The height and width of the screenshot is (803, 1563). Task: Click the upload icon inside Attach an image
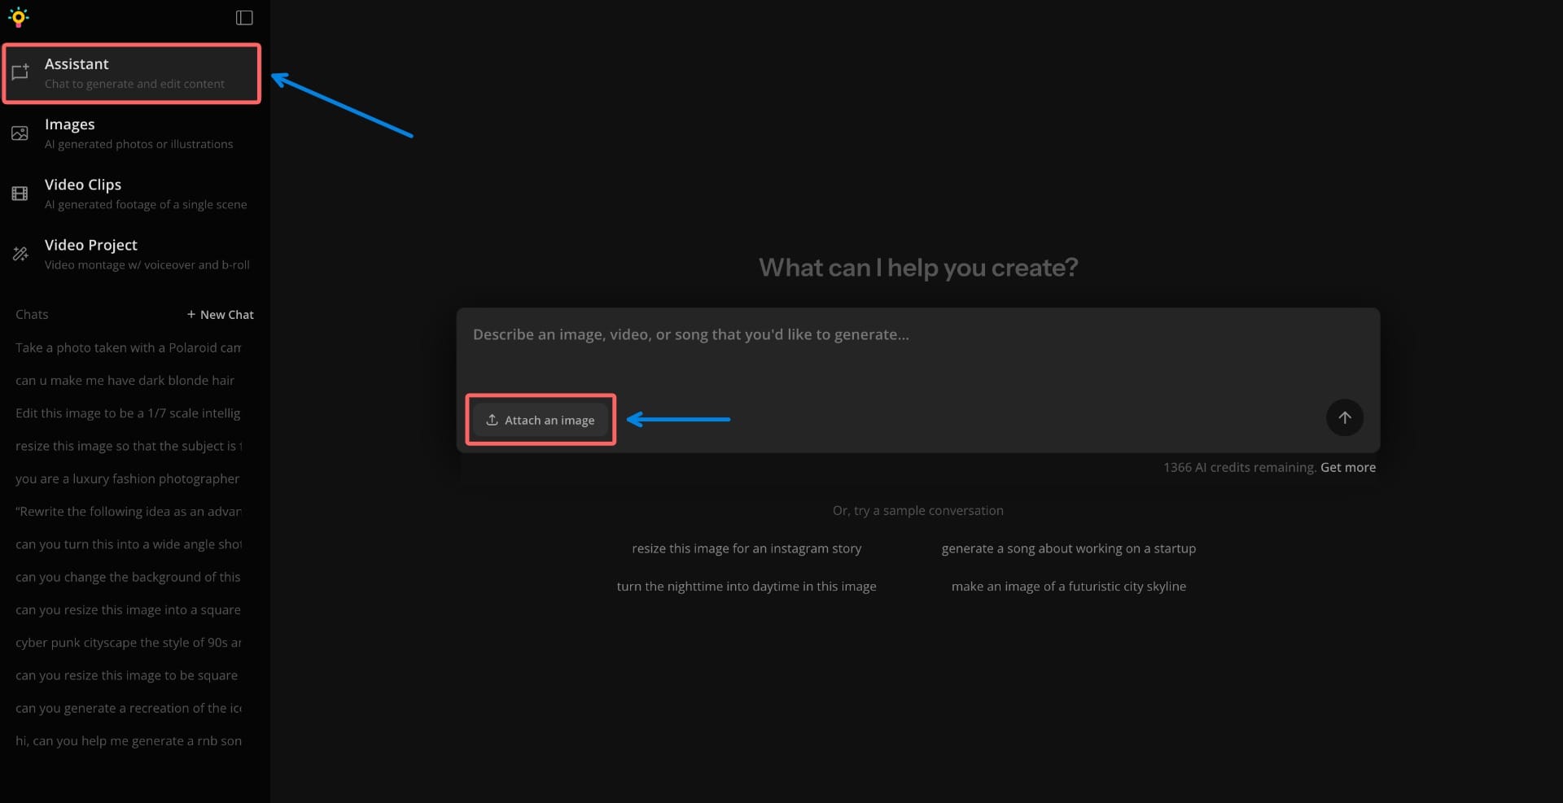click(x=492, y=420)
